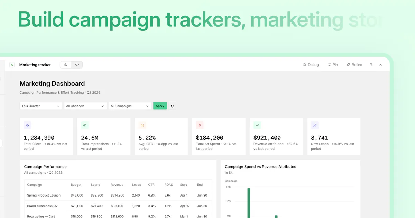The height and width of the screenshot is (218, 415).
Task: Click the Total Clicks cursor icon
Action: point(27,125)
